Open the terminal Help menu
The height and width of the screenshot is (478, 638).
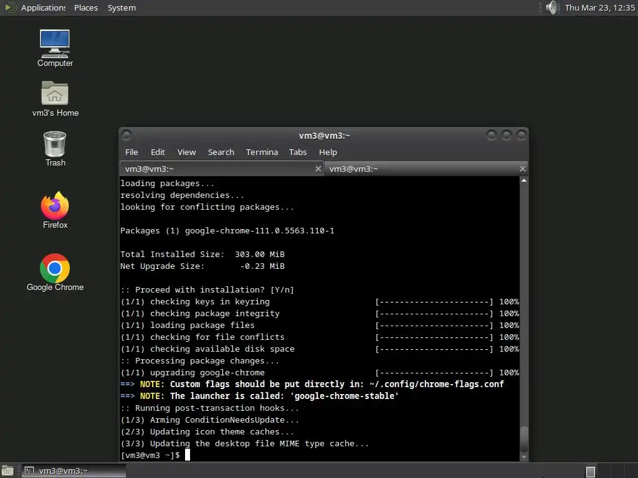328,152
